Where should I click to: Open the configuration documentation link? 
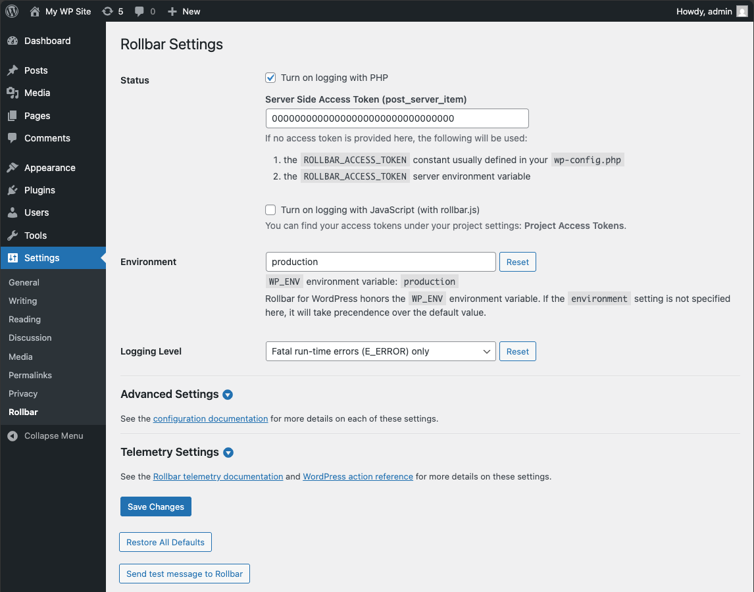[x=210, y=418]
